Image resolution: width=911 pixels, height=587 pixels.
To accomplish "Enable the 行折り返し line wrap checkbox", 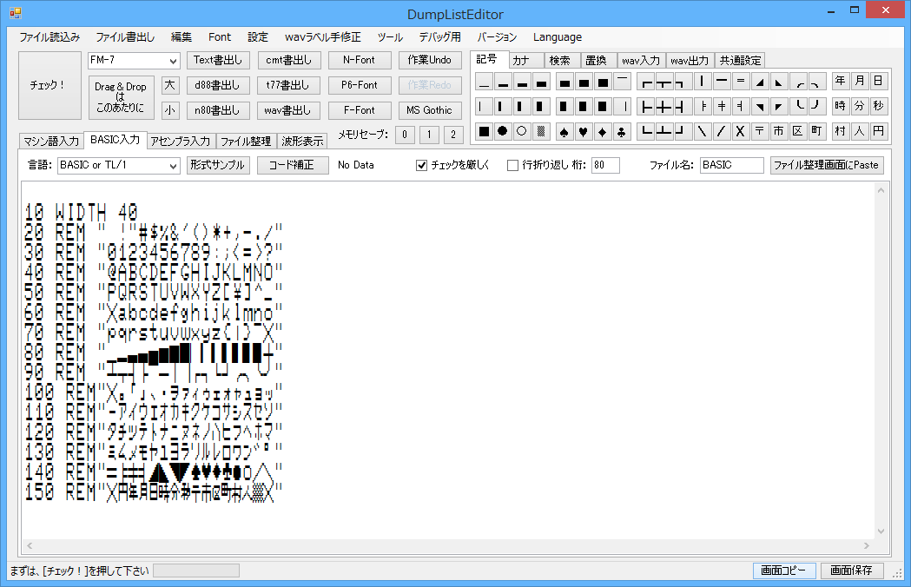I will 512,166.
